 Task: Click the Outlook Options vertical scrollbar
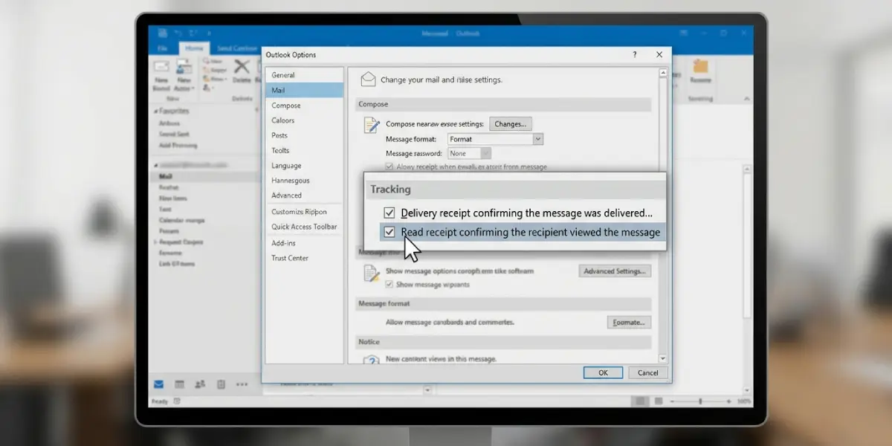coord(663,216)
